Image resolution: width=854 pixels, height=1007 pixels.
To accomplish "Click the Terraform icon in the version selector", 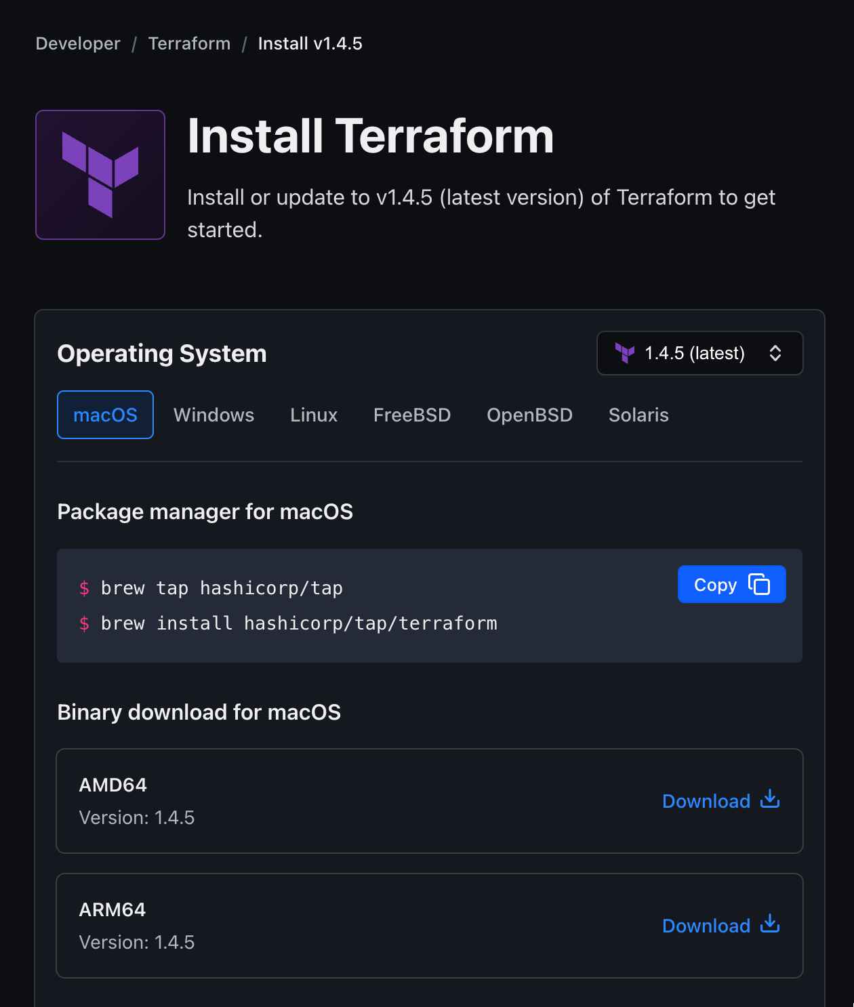I will click(x=625, y=353).
